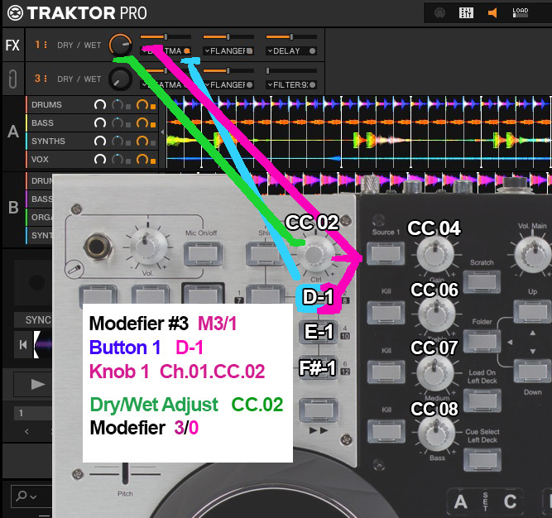Toggle FILTER:92 effect on button

tap(312, 84)
